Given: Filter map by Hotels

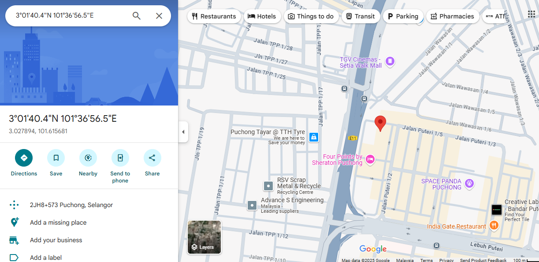Looking at the screenshot, I should coord(262,16).
